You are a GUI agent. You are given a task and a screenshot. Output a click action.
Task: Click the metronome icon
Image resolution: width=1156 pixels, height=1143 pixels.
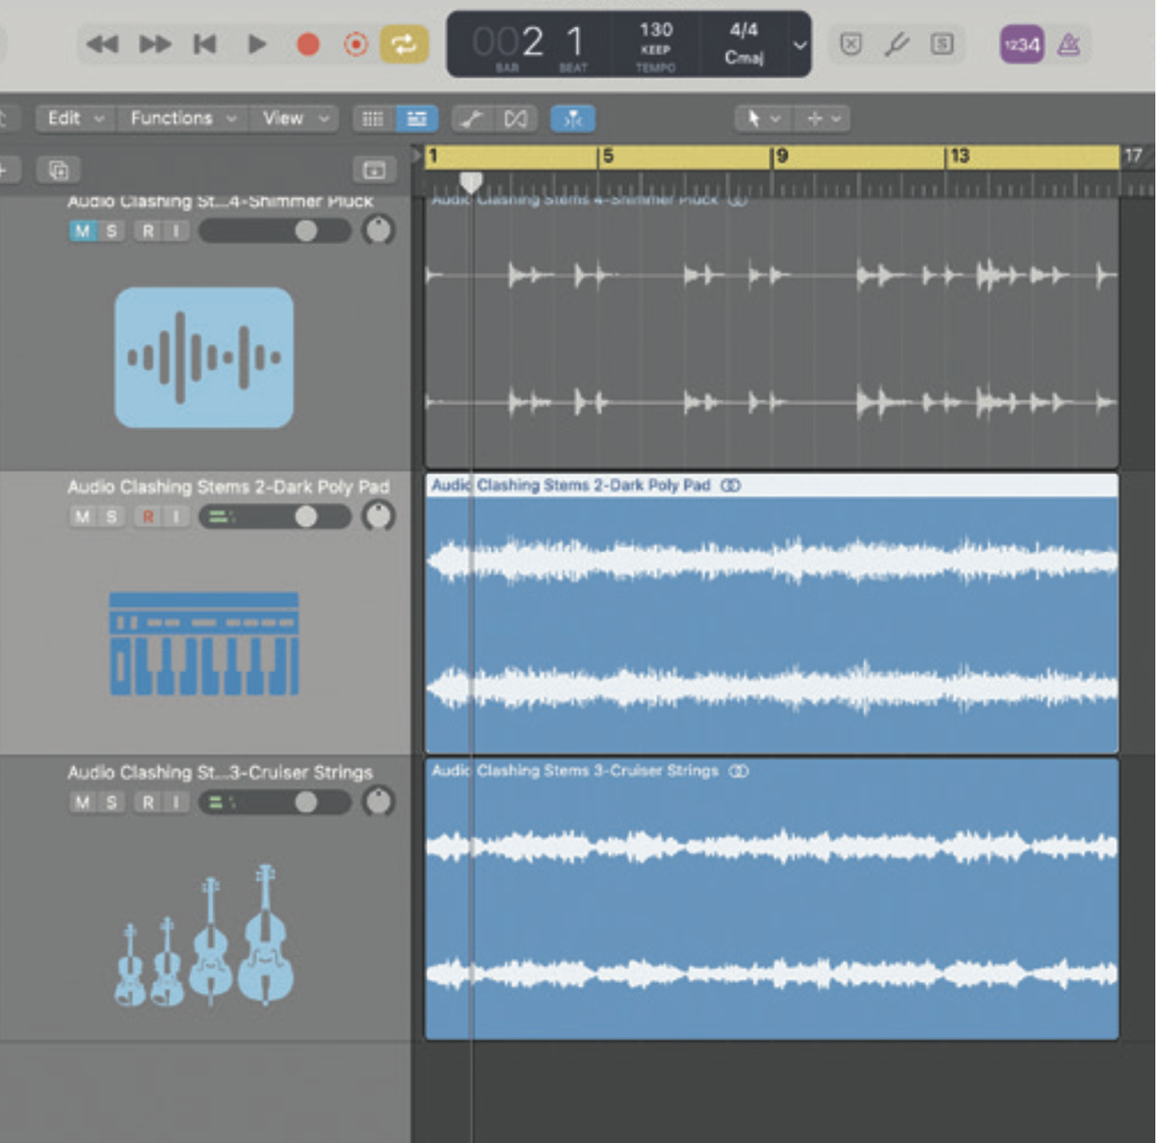click(1068, 44)
